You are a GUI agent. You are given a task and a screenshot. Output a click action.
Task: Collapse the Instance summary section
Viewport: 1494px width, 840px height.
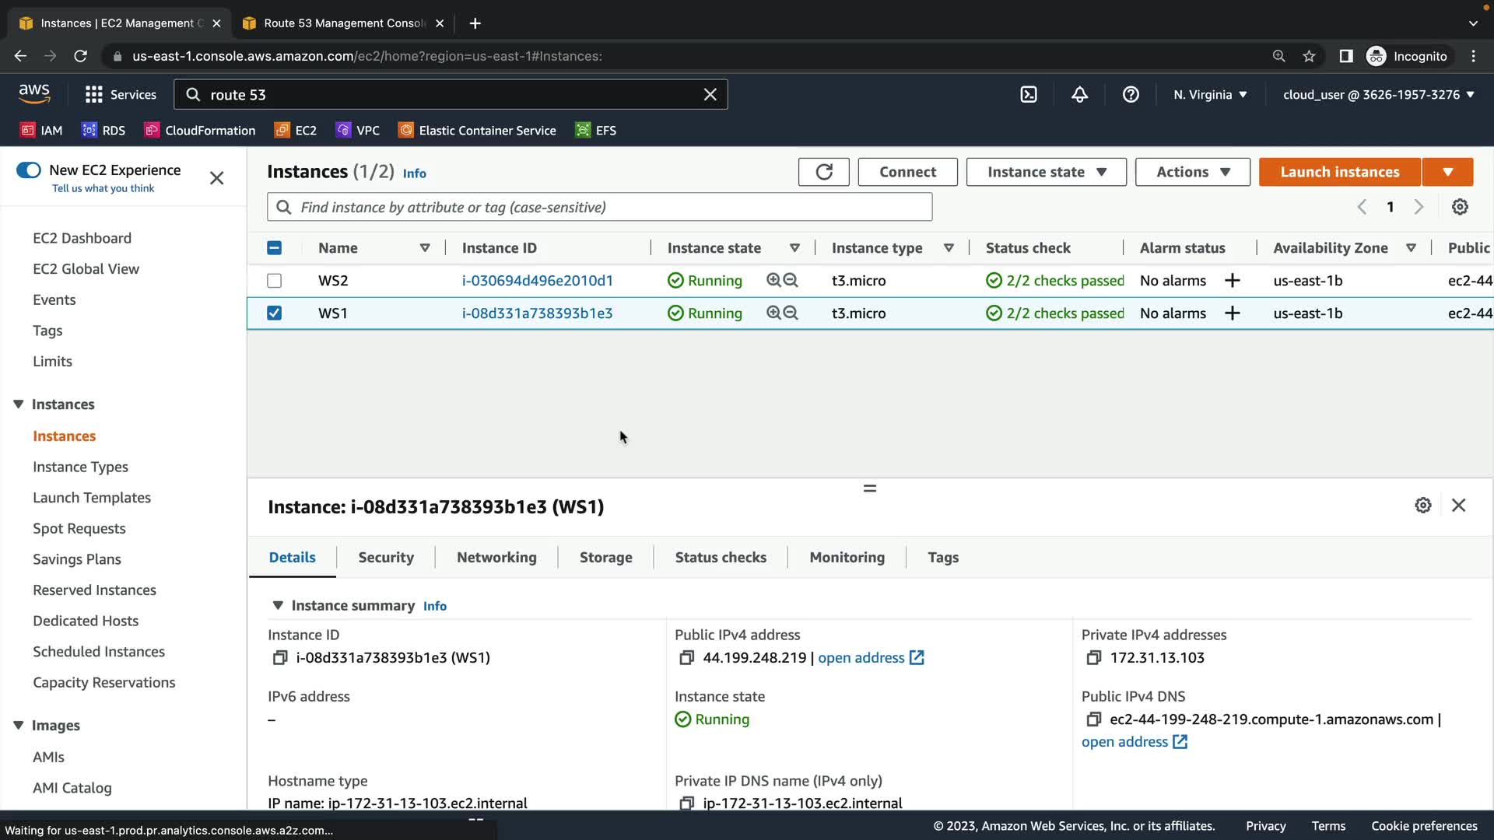(x=278, y=605)
